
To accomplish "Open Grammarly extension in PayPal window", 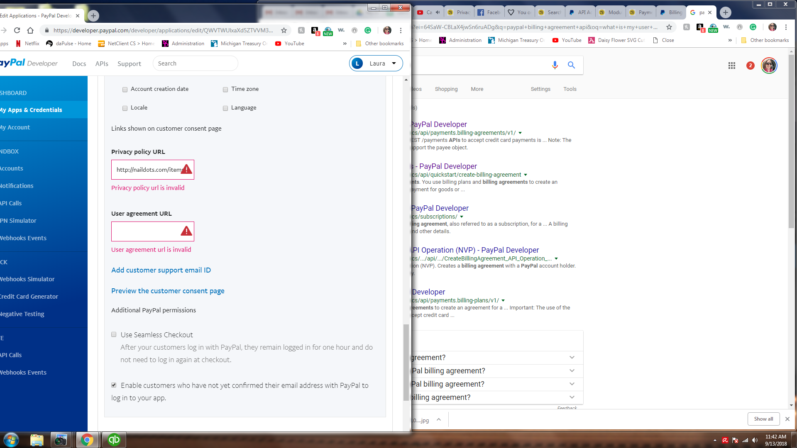I will coord(368,30).
